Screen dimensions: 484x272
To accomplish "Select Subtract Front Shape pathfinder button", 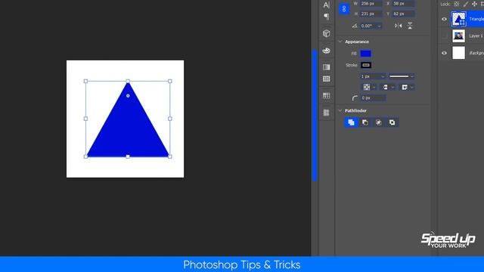I will pyautogui.click(x=365, y=122).
